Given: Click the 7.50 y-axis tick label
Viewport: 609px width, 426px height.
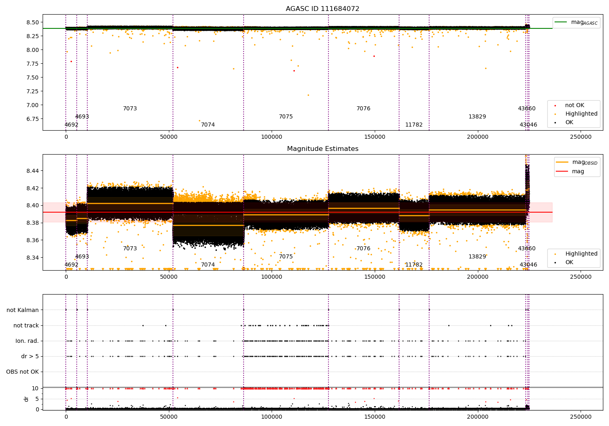Looking at the screenshot, I should (32, 77).
